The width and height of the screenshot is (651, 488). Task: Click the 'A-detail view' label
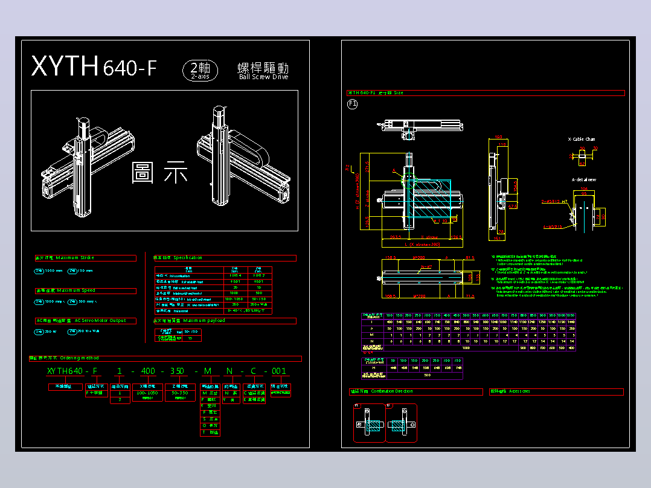click(x=584, y=180)
